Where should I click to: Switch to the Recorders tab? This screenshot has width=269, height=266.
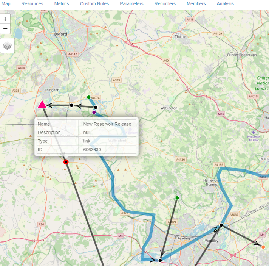[165, 4]
